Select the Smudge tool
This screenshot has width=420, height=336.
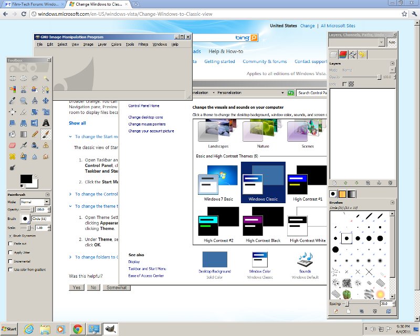tap(46, 156)
